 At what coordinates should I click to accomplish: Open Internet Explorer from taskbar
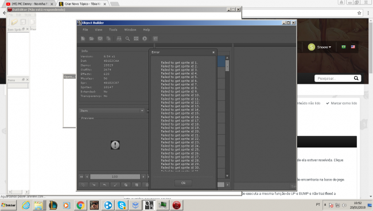click(26, 205)
